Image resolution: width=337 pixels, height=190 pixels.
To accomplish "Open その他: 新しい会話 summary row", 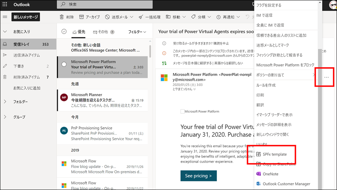I will click(103, 47).
